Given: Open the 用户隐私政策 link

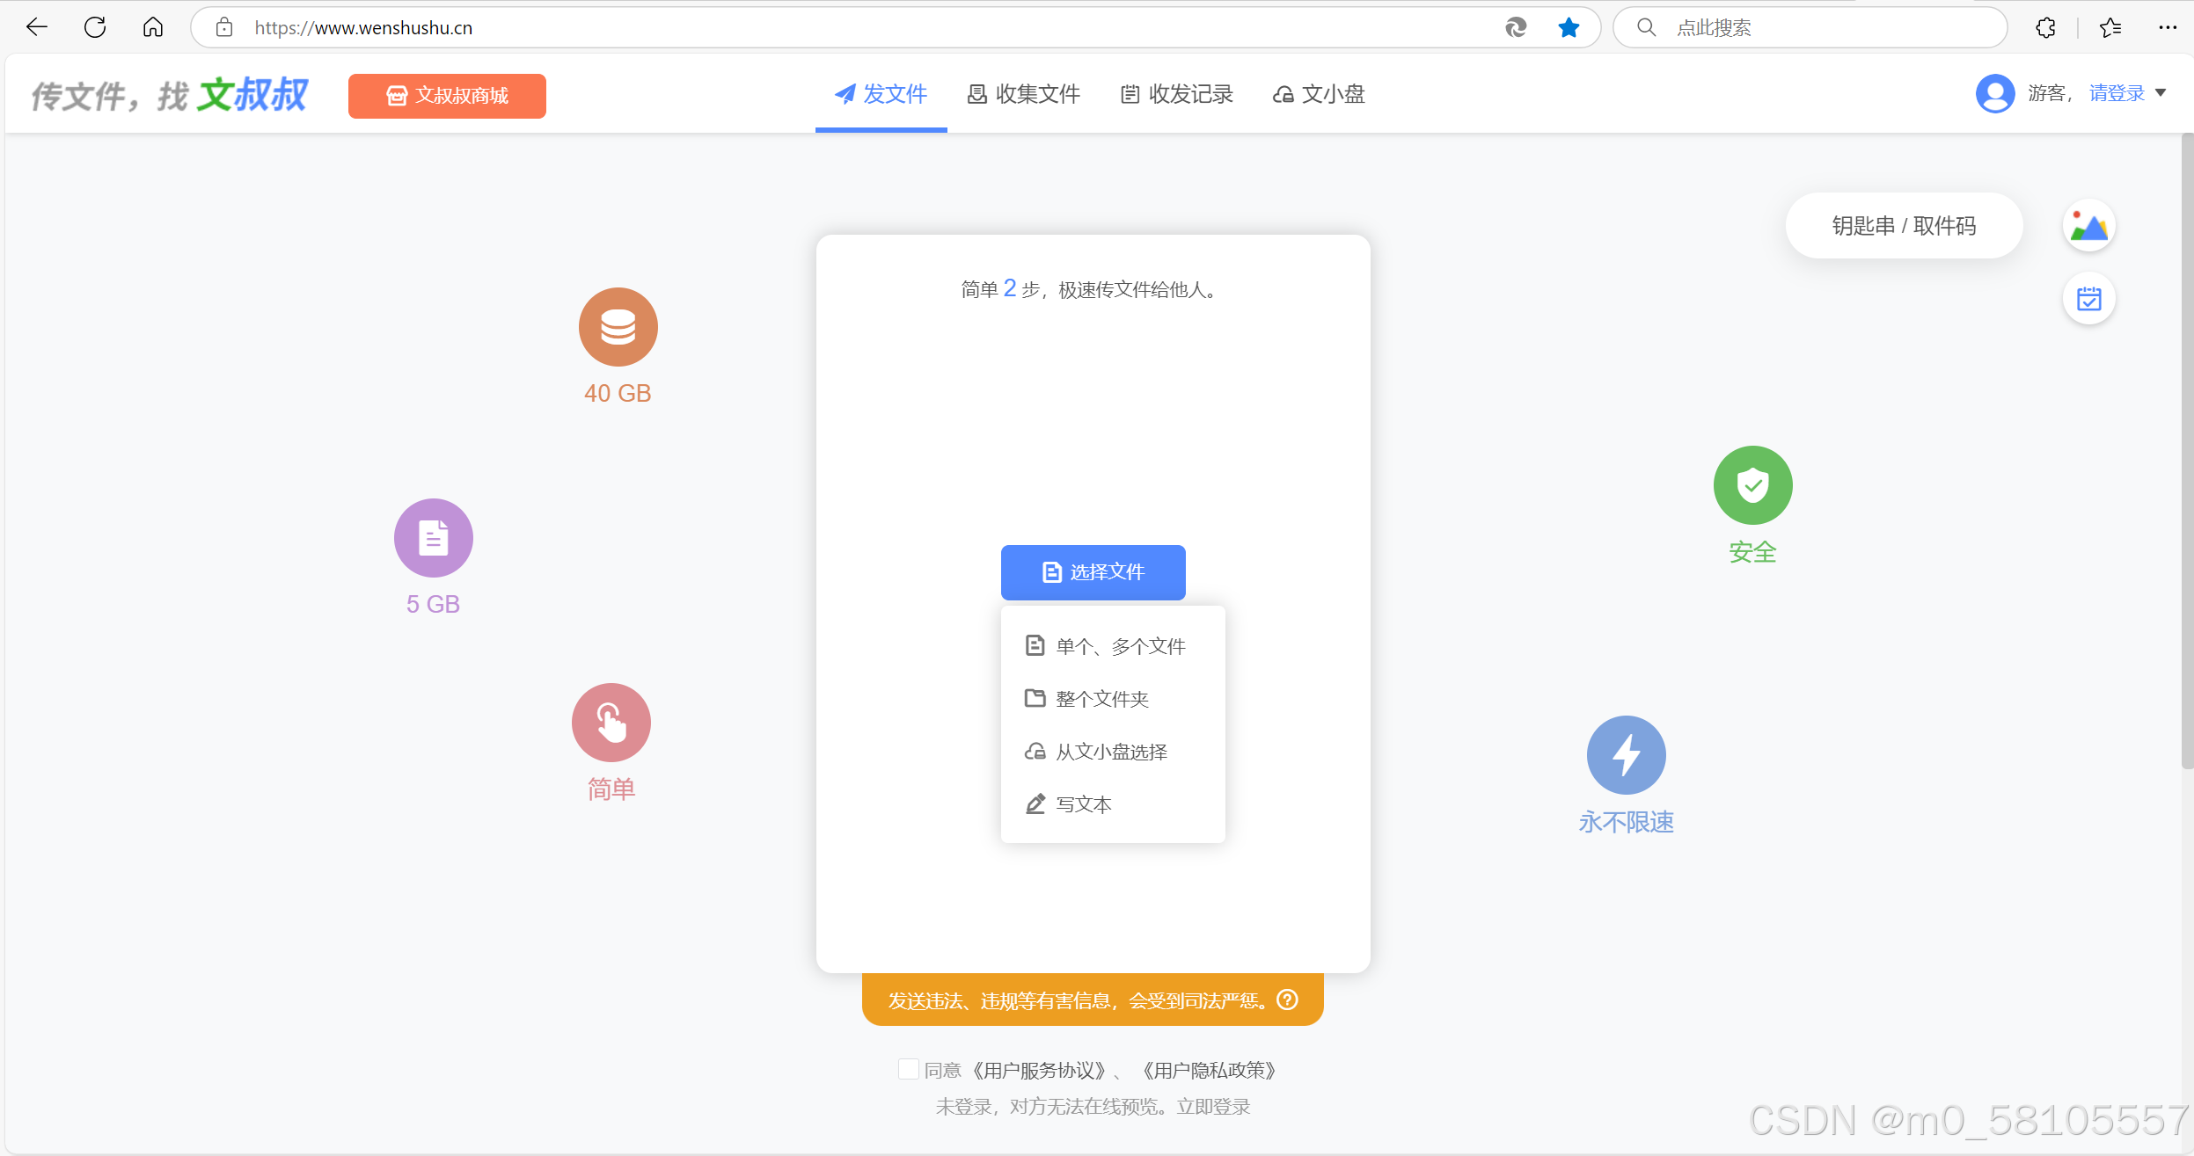Looking at the screenshot, I should pyautogui.click(x=1209, y=1070).
